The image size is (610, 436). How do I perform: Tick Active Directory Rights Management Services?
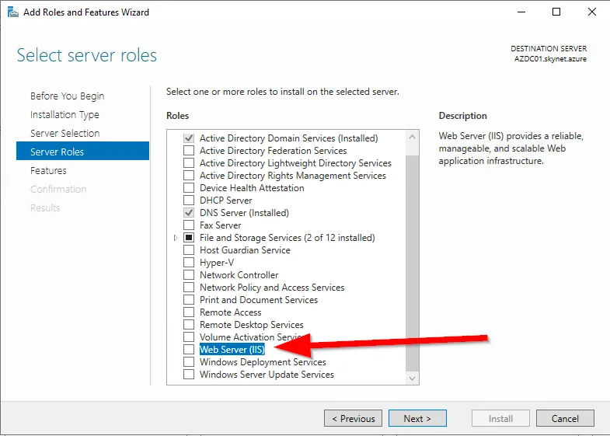189,176
